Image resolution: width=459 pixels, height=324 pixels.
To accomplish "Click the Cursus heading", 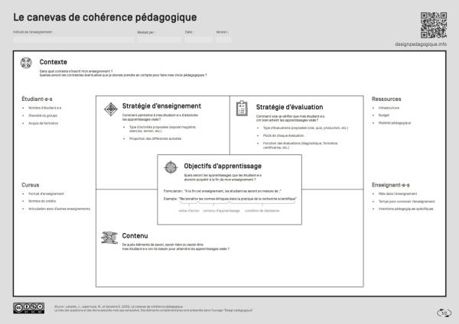I will click(31, 185).
